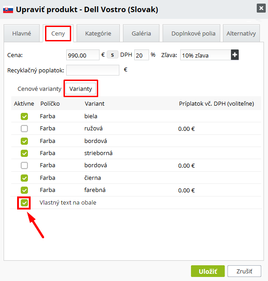Open the Alternatívy tab
The width and height of the screenshot is (268, 281).
(241, 33)
